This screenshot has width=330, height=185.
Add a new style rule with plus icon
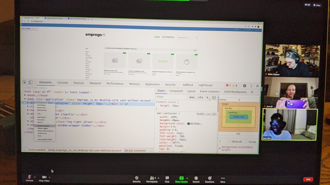tap(208, 97)
